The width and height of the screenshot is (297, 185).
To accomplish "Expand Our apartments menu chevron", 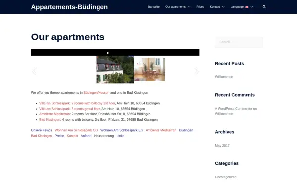I will (189, 7).
